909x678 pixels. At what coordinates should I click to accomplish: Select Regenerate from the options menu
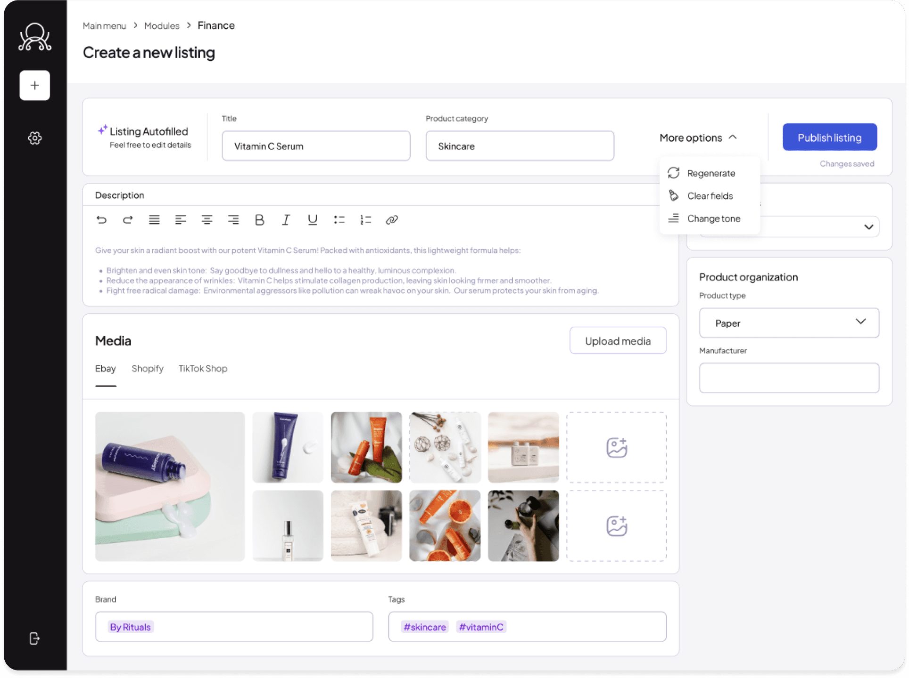click(x=711, y=173)
